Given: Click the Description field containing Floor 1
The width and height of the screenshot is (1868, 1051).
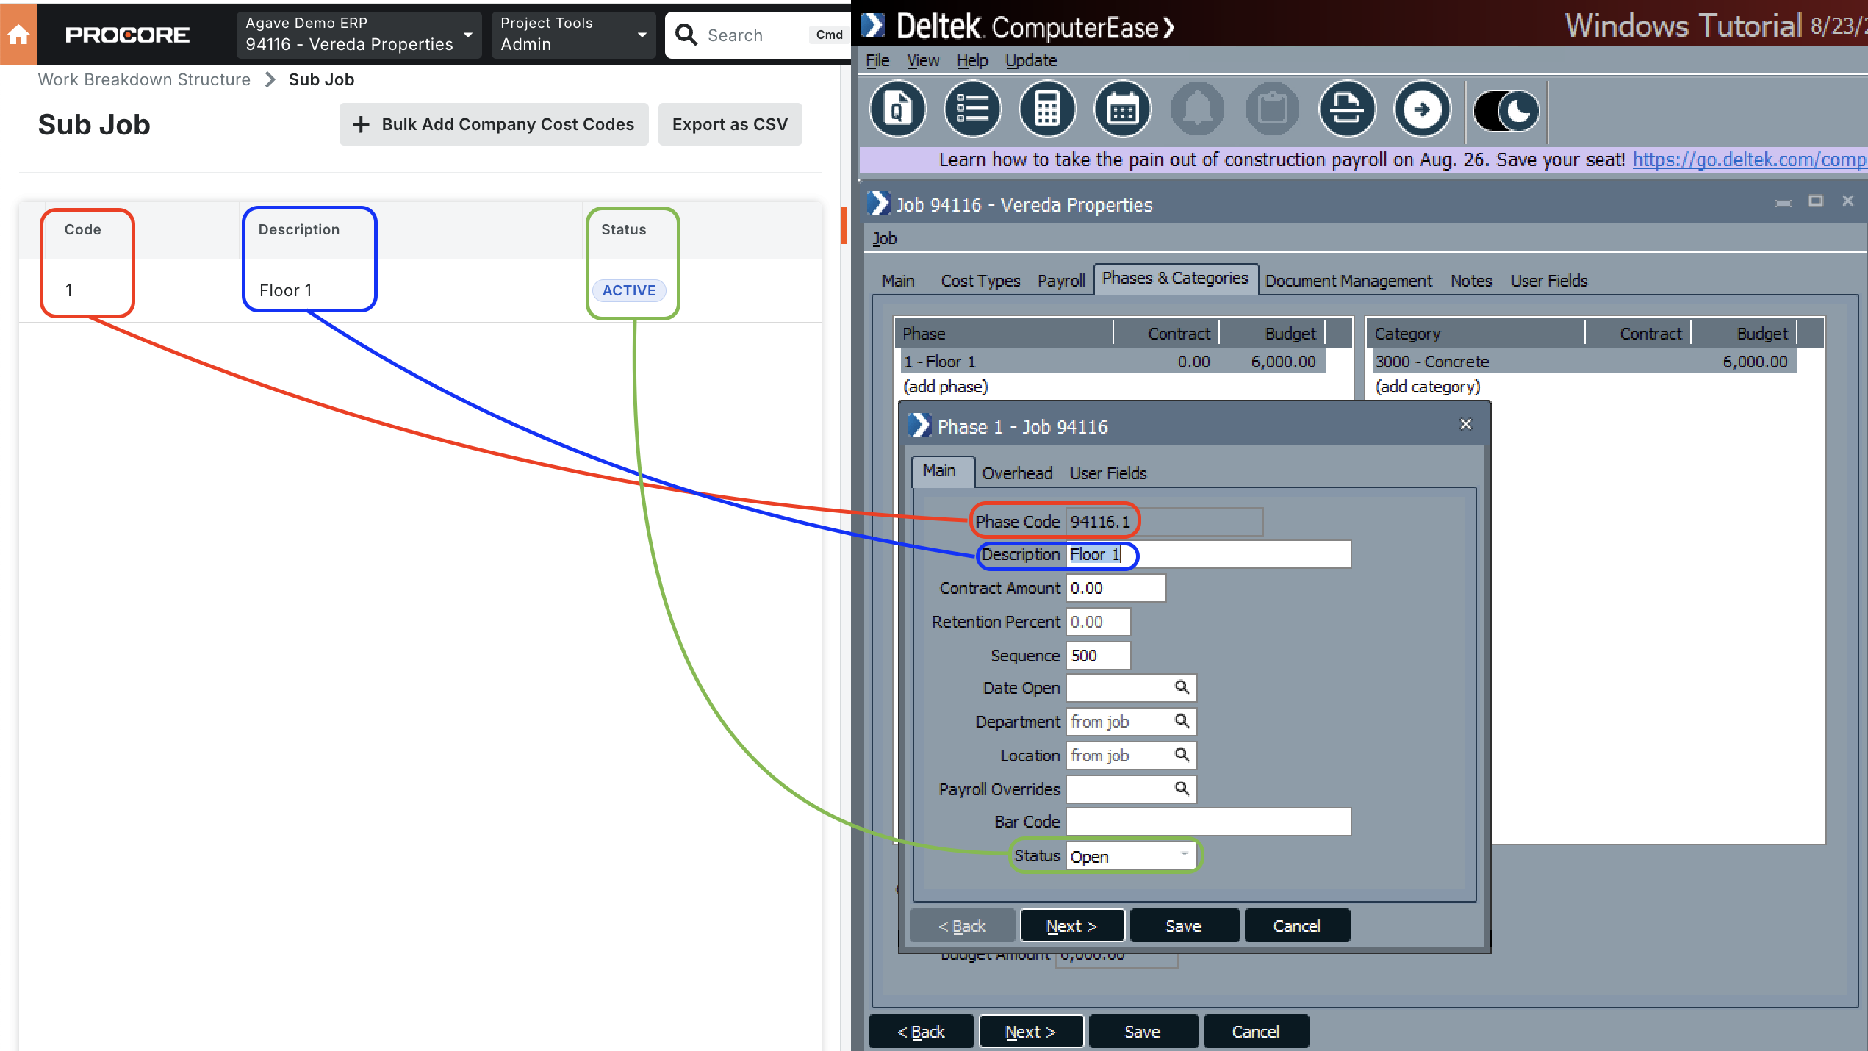Looking at the screenshot, I should click(x=1208, y=554).
